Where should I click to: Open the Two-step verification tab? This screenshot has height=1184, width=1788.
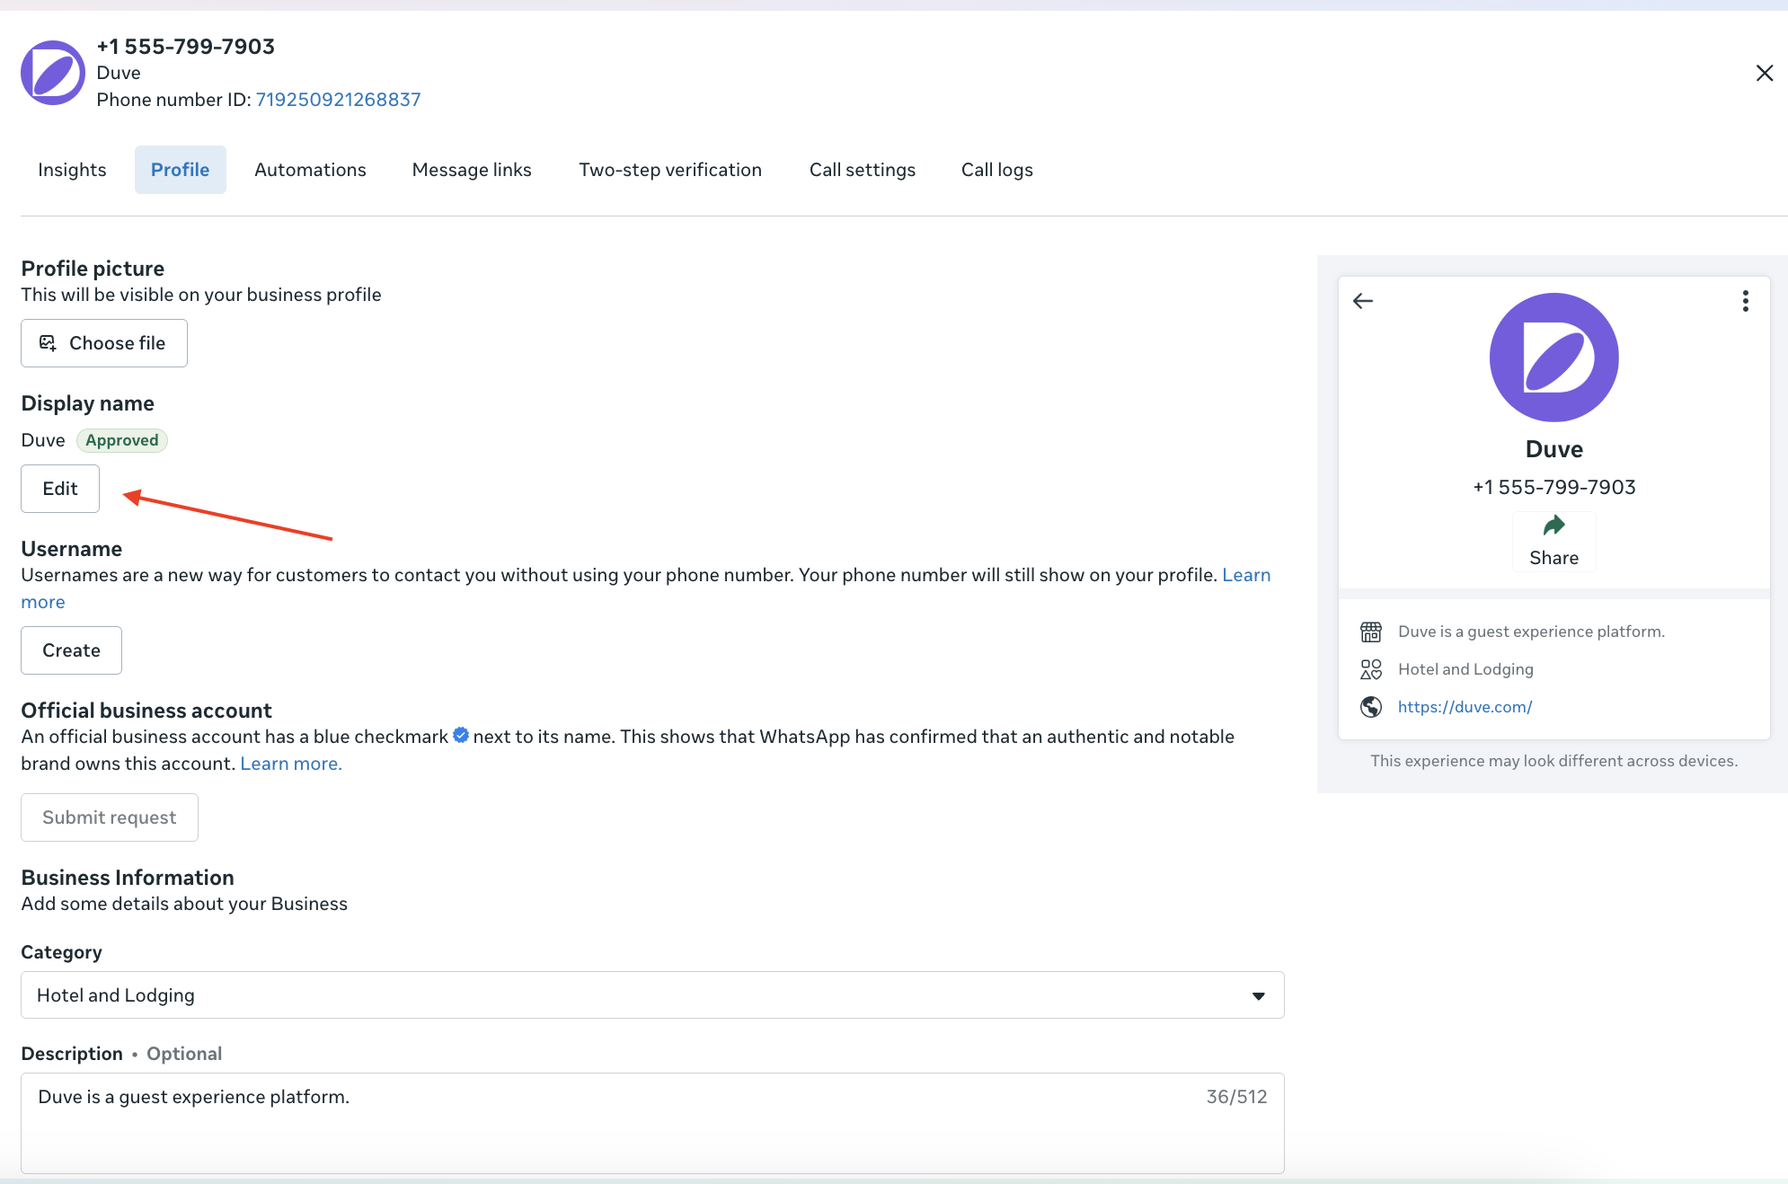point(670,170)
